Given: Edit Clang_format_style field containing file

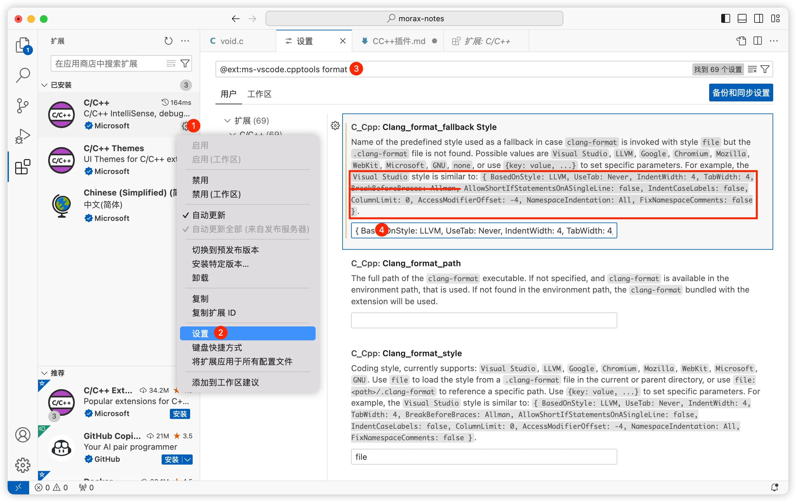Looking at the screenshot, I should tap(484, 457).
